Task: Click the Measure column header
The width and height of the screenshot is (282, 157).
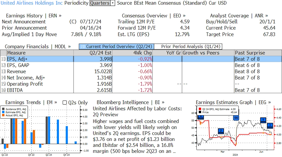Action: pos(40,53)
